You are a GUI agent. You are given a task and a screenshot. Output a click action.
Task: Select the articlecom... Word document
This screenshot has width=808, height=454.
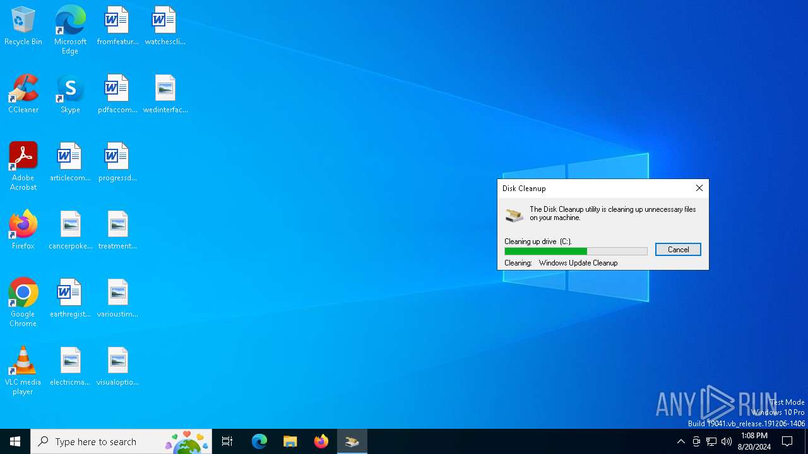point(70,162)
